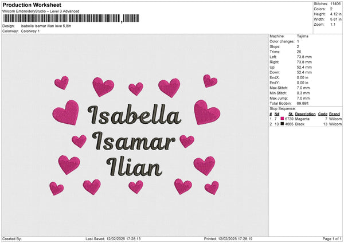344x243 pixels.
Task: Select the Width value 5.81 in
Action: click(x=335, y=19)
